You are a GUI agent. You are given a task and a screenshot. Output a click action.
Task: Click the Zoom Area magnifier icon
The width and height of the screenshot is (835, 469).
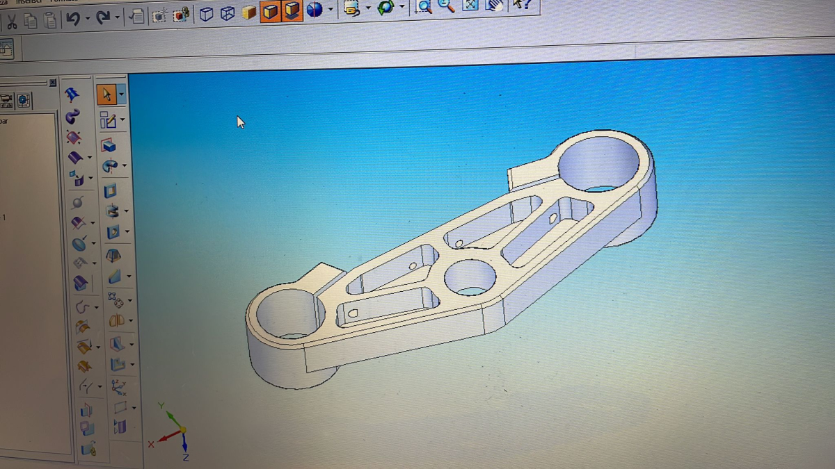tap(423, 7)
